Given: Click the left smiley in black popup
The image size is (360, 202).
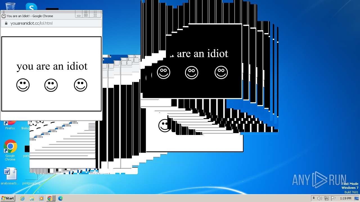Looking at the screenshot, I should pos(163,72).
